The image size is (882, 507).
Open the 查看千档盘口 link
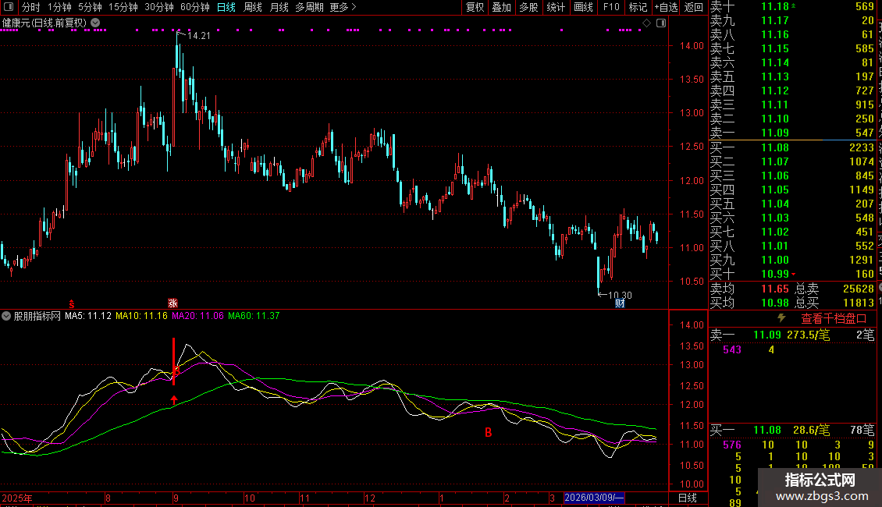(834, 318)
